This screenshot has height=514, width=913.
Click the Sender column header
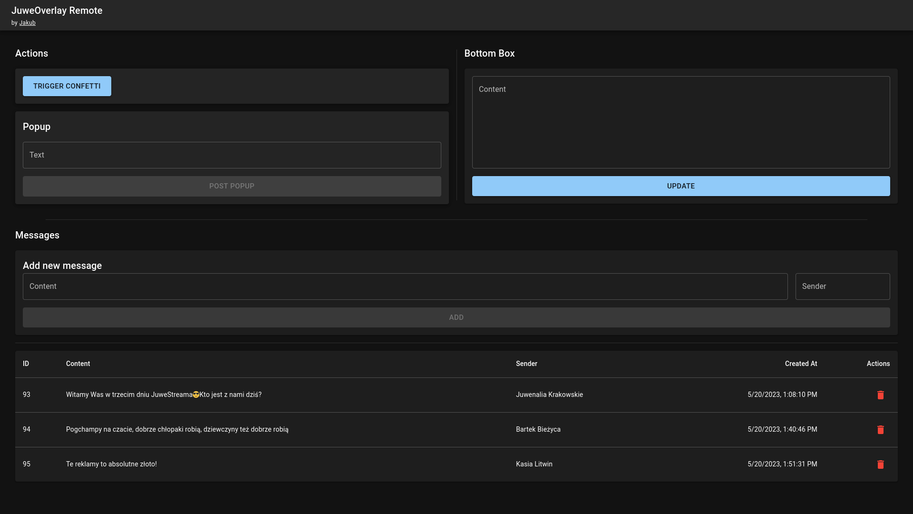point(526,364)
